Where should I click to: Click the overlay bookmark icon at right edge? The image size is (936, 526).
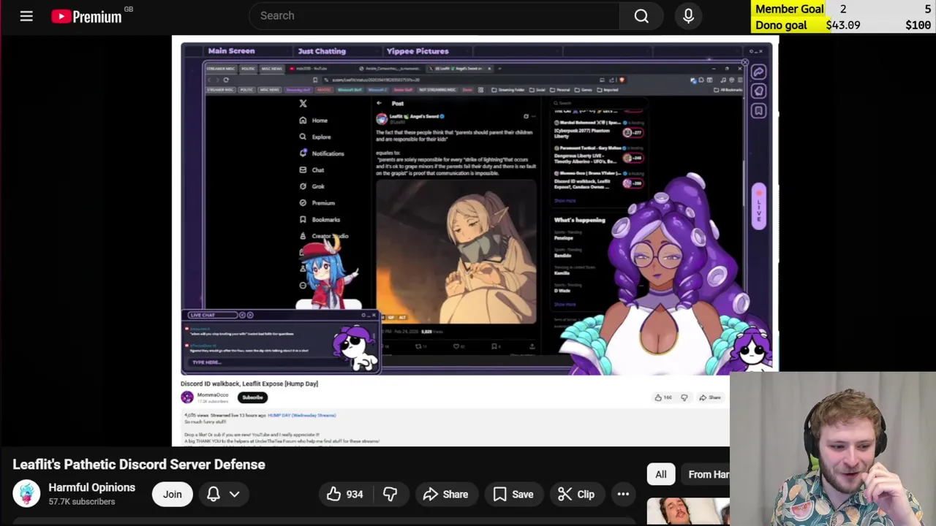(x=758, y=111)
